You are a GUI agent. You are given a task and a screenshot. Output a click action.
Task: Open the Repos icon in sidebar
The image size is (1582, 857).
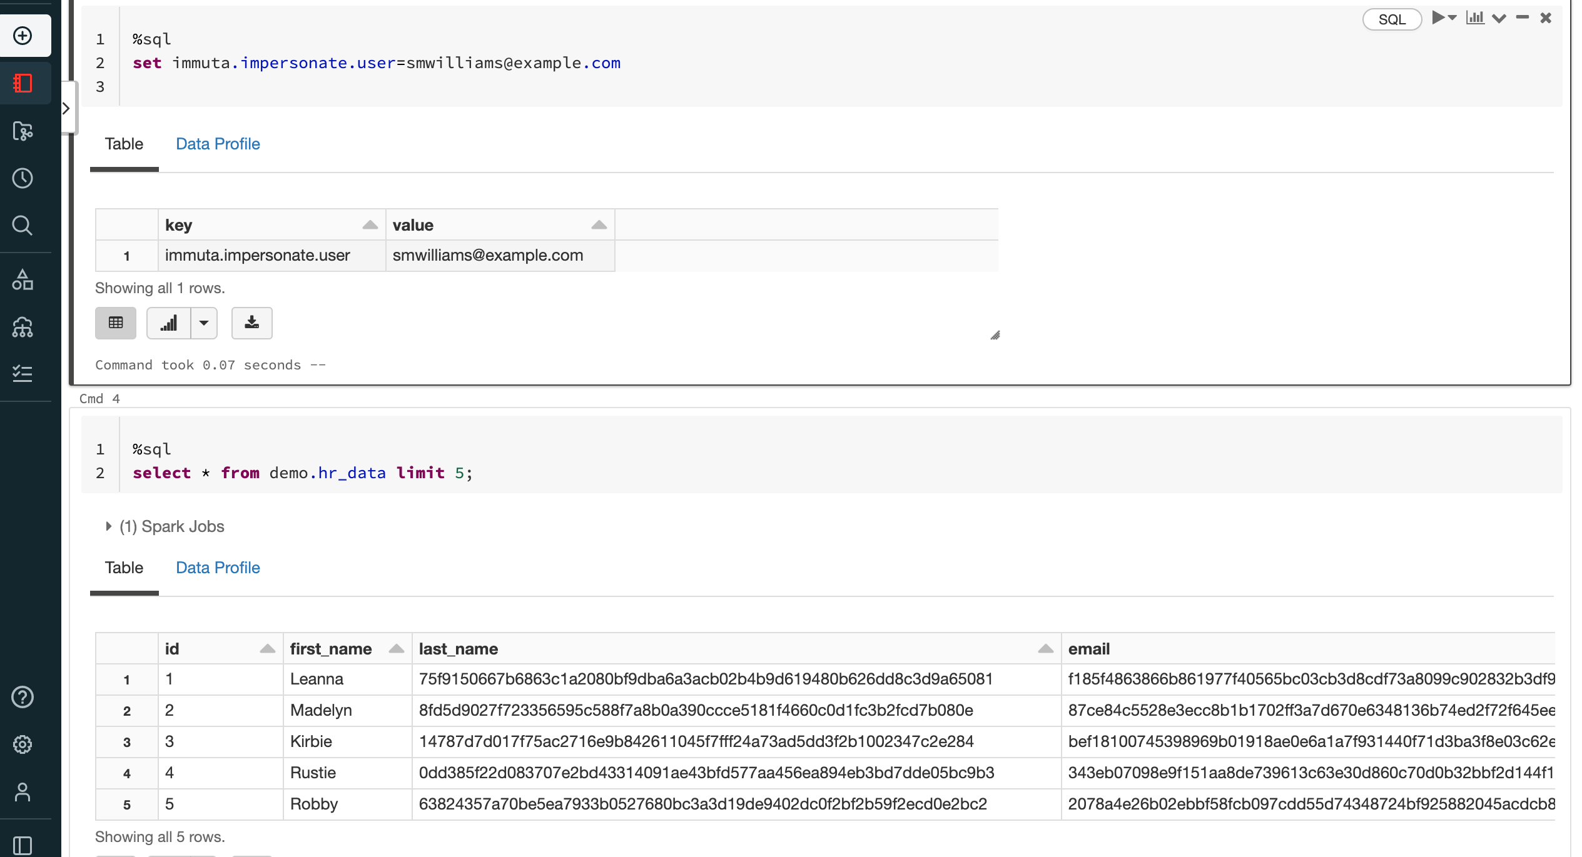pos(23,131)
